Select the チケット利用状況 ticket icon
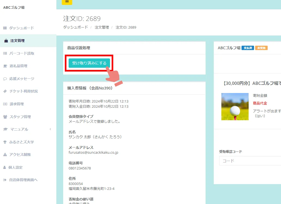The height and width of the screenshot is (204, 281). [x=5, y=91]
